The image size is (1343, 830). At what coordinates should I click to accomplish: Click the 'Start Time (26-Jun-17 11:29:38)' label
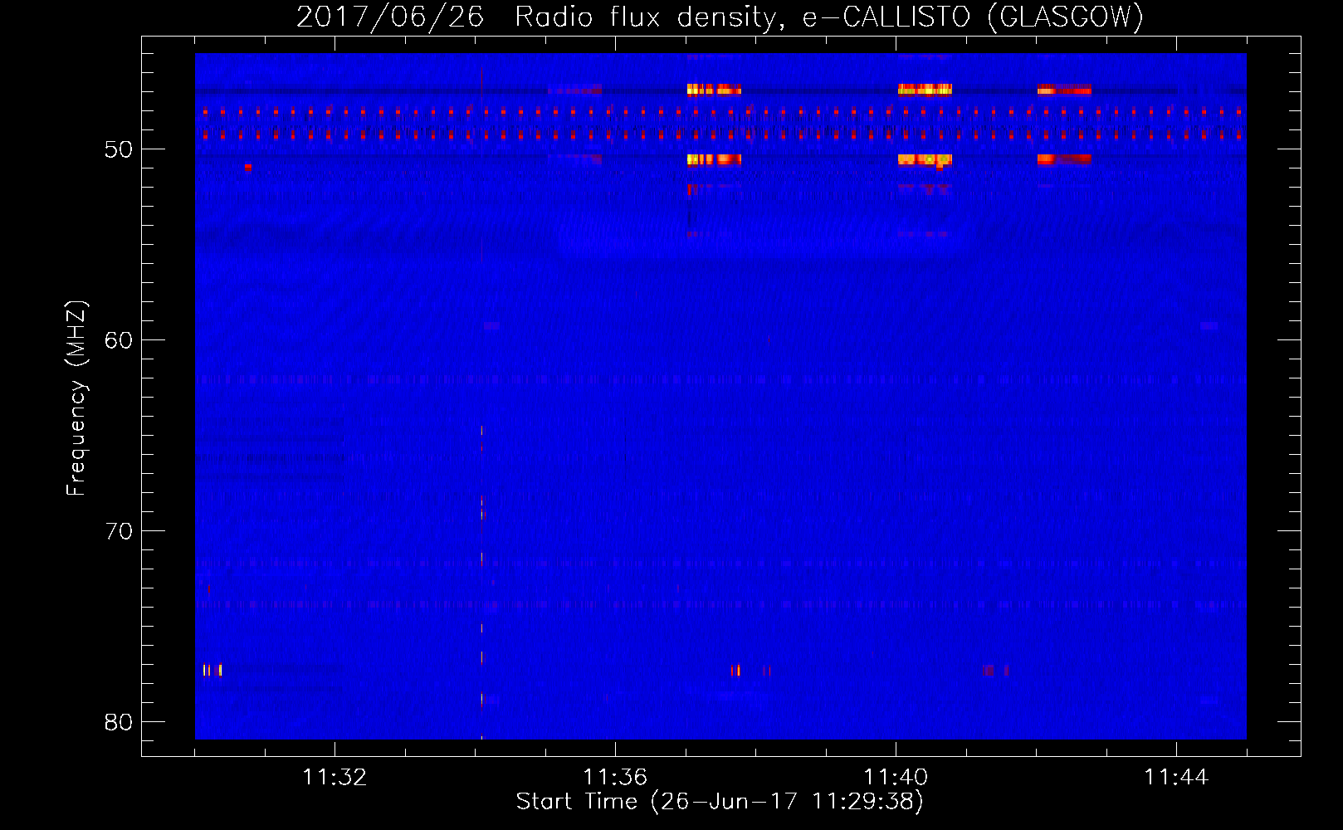(720, 802)
